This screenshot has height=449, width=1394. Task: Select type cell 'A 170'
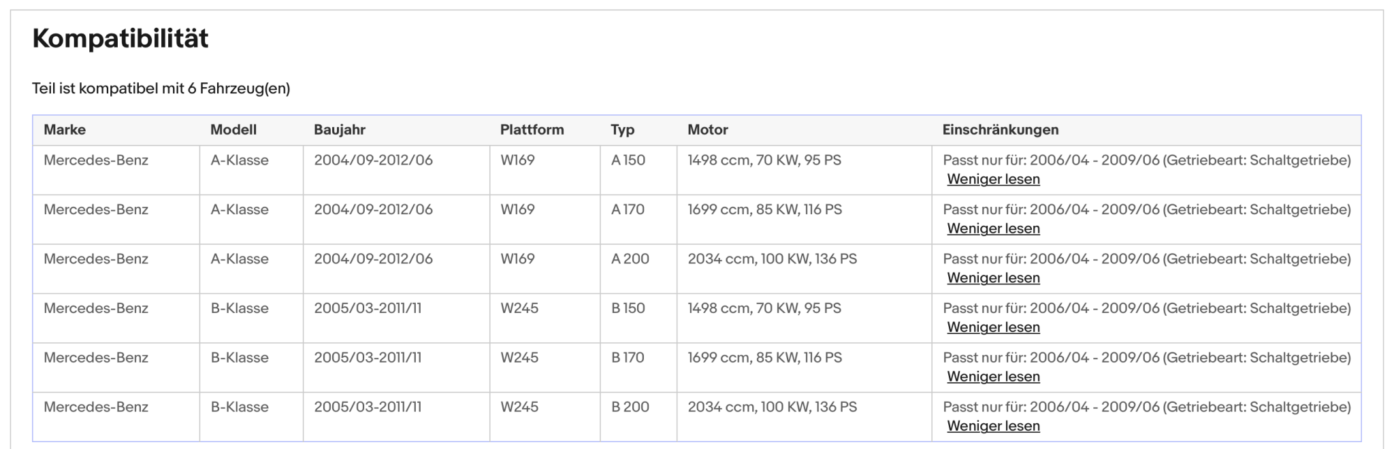pos(628,210)
